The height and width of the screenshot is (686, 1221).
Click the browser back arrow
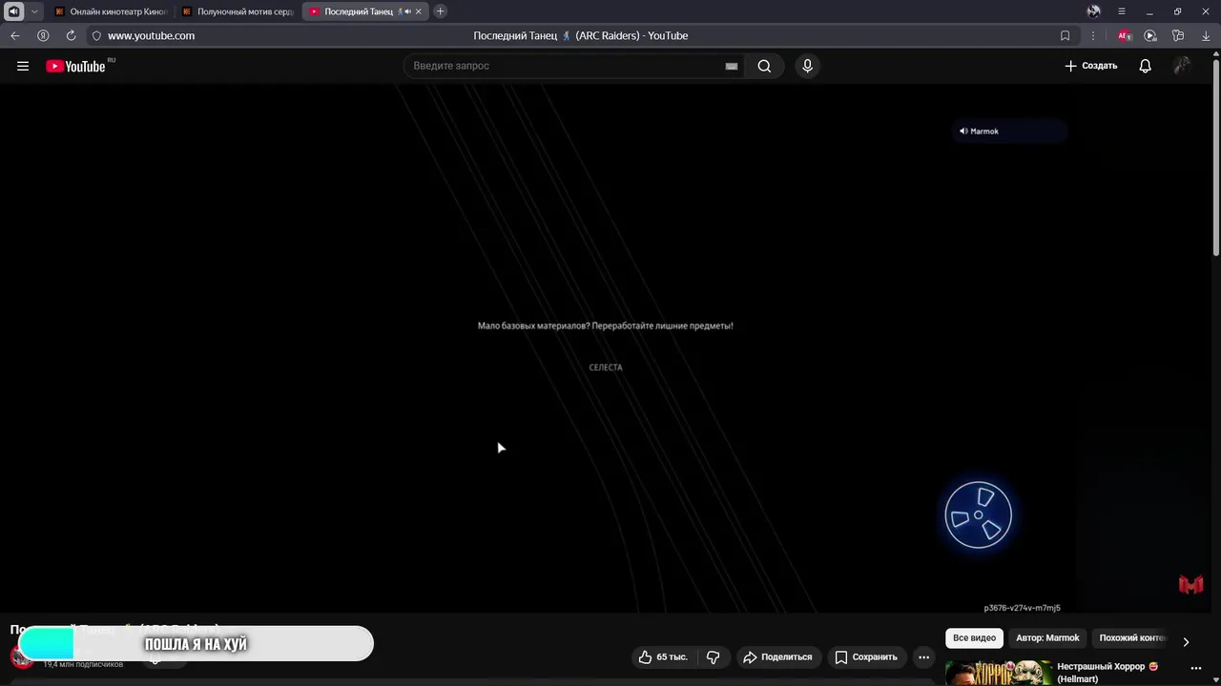(15, 35)
